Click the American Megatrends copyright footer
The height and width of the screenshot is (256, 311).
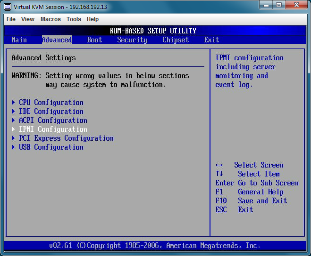pyautogui.click(x=155, y=246)
